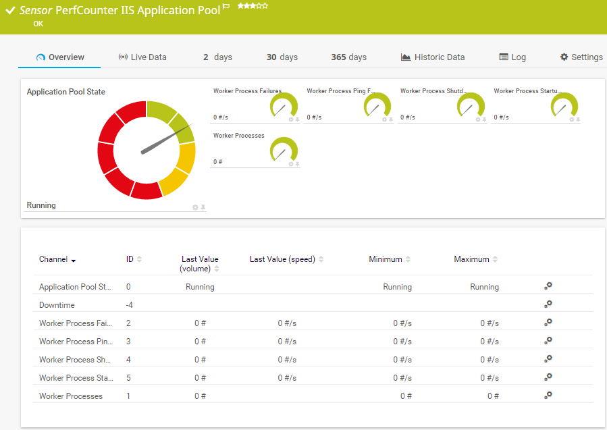Sort the table by ID column
Viewport: 607px width, 430px height.
pyautogui.click(x=139, y=259)
